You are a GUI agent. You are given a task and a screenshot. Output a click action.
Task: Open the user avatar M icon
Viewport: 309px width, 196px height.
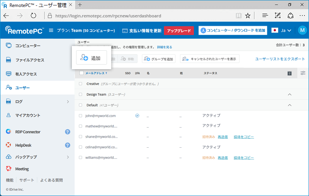coord(302,31)
